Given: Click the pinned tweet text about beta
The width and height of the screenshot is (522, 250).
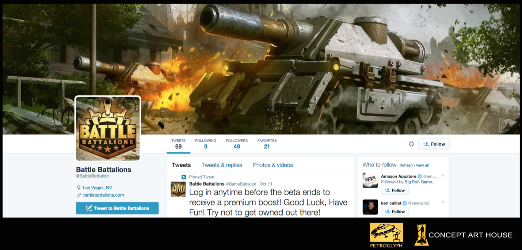Looking at the screenshot, I should (268, 202).
